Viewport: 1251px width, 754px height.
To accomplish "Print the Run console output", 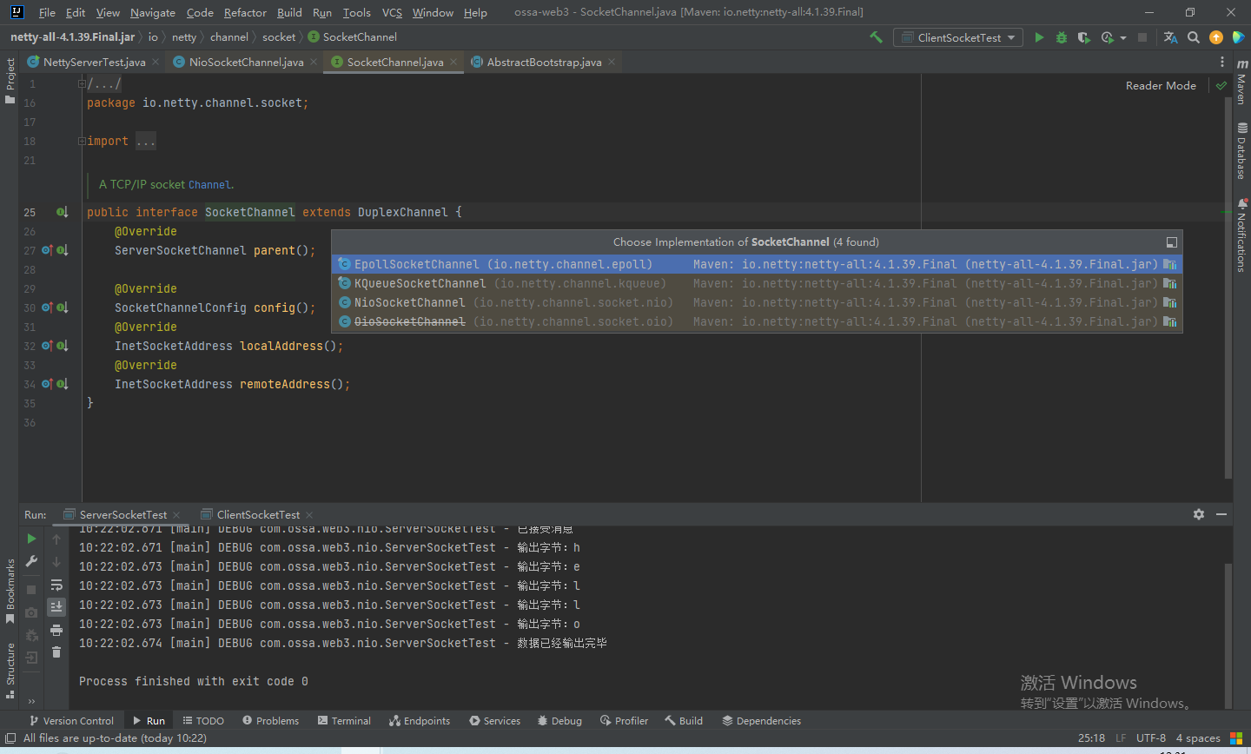I will point(56,630).
